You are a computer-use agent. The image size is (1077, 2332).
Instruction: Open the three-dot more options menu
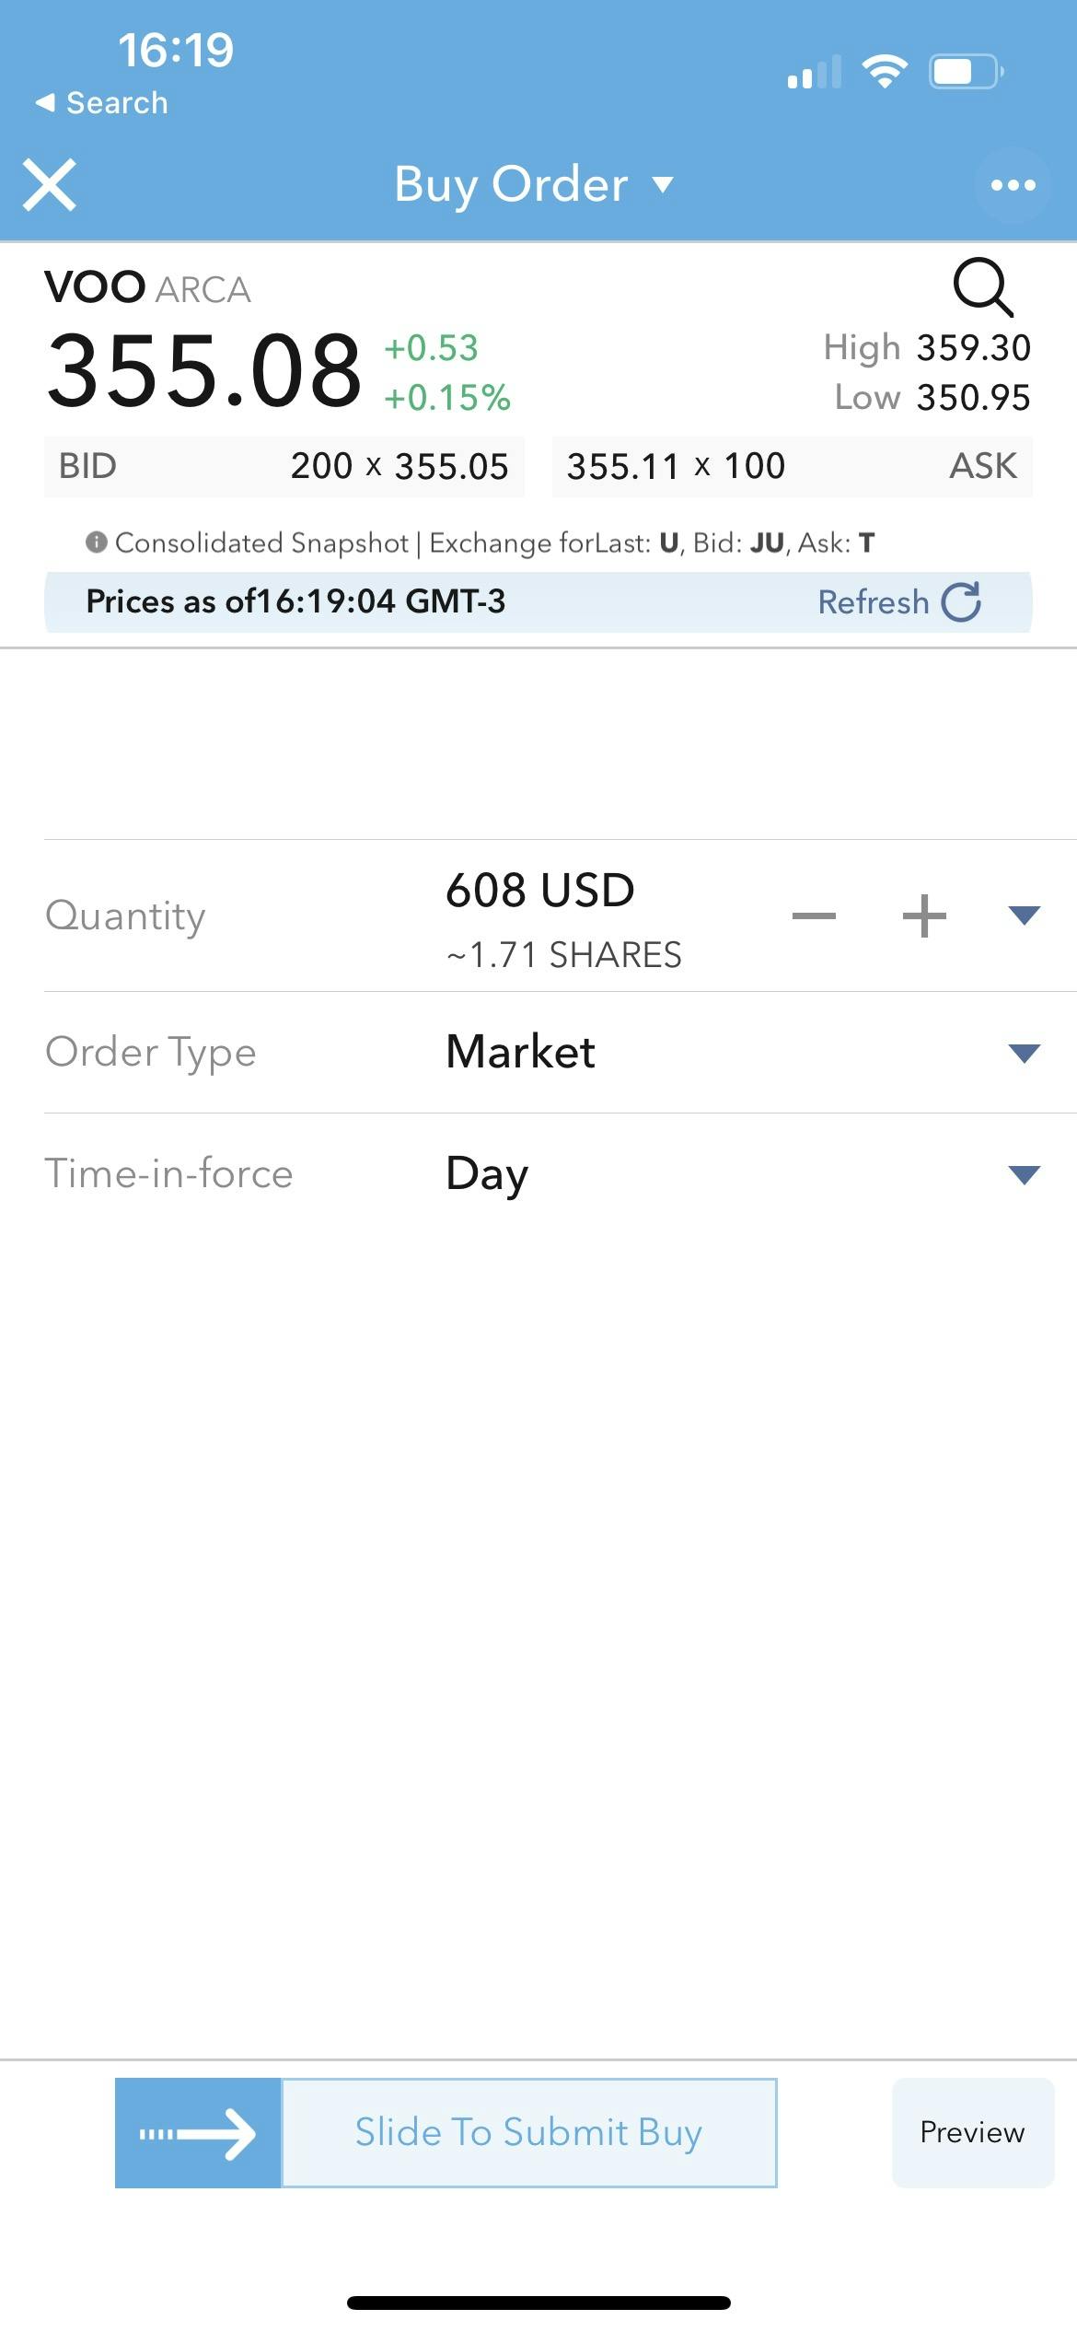(1013, 185)
